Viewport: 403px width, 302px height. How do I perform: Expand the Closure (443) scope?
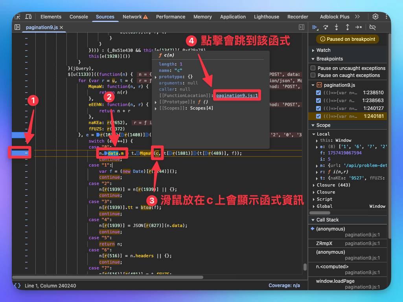314,185
